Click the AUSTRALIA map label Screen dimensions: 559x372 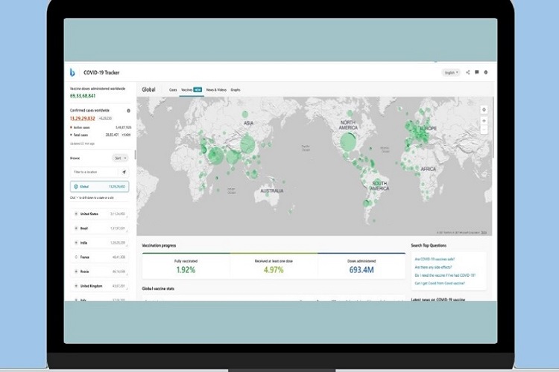tap(271, 191)
